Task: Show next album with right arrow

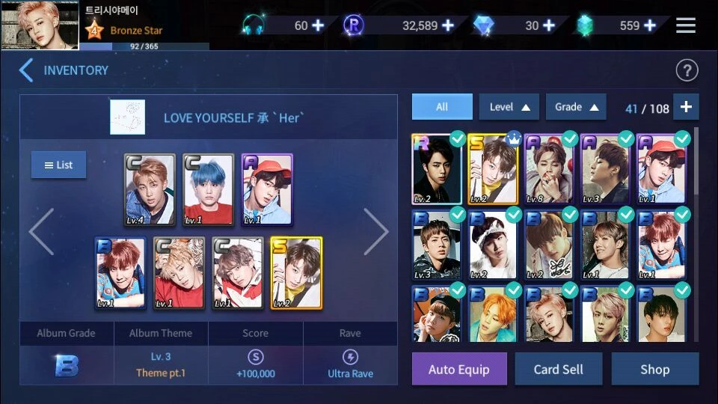Action: pos(376,231)
